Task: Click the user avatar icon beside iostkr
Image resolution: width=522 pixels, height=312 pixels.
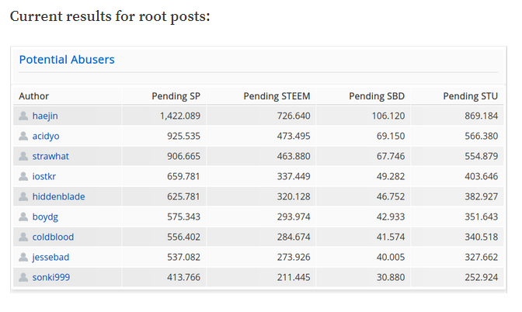Action: point(23,176)
